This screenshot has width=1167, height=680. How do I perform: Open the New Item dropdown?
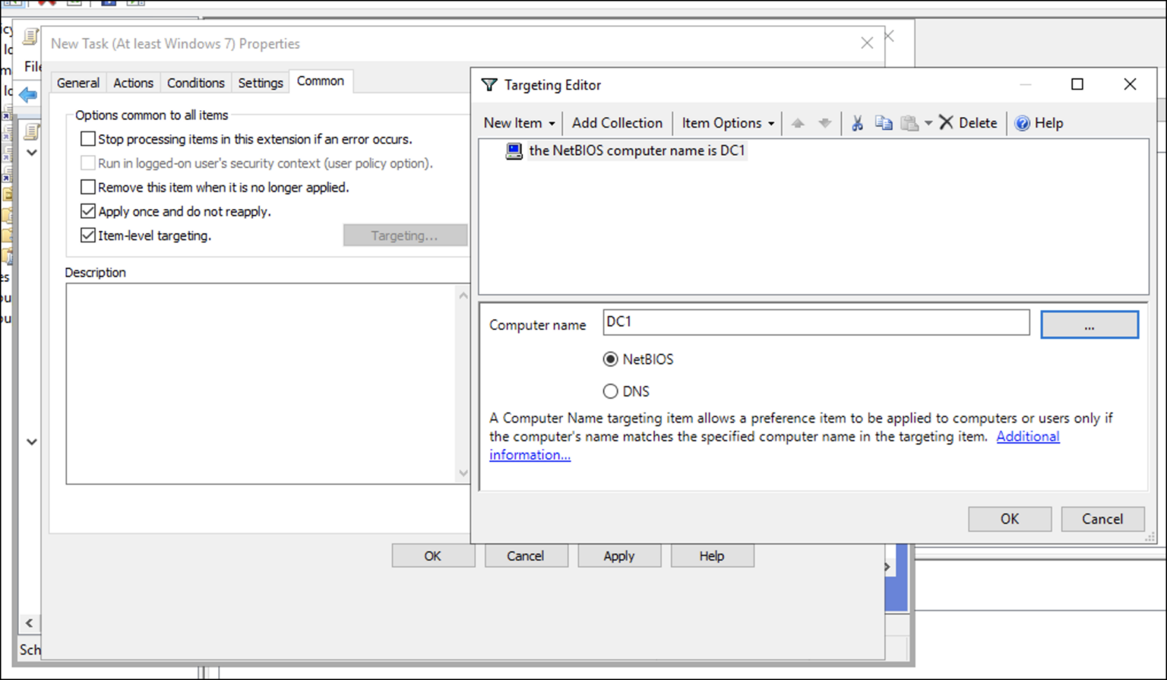click(x=517, y=122)
